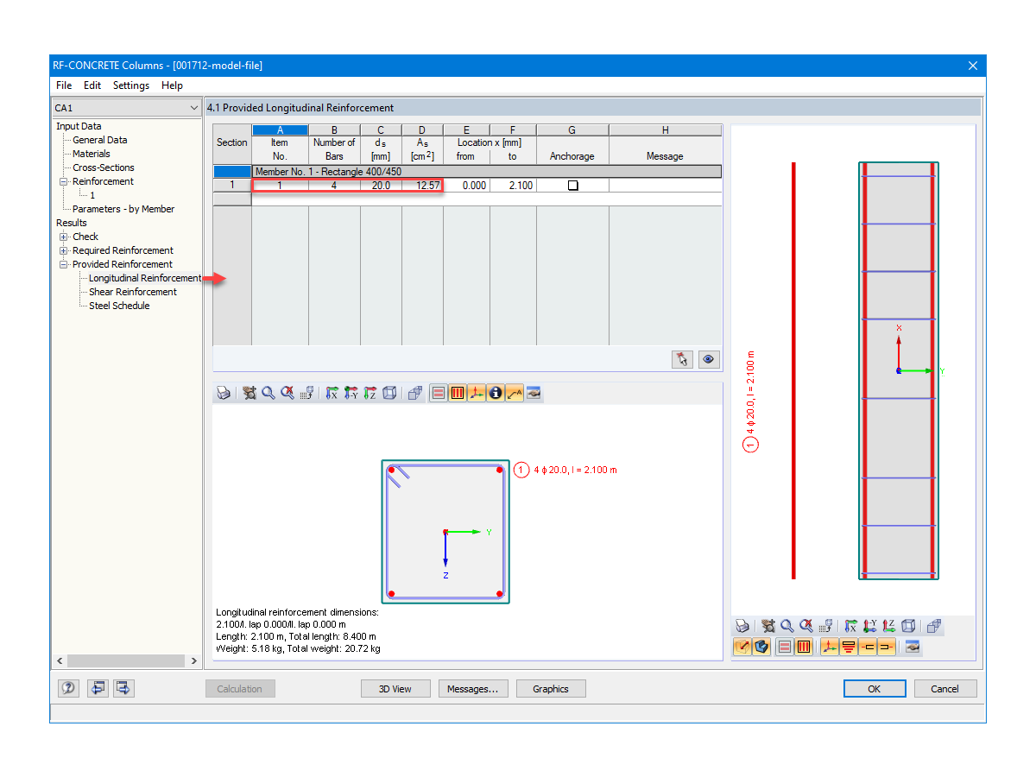Open the File menu

click(64, 85)
